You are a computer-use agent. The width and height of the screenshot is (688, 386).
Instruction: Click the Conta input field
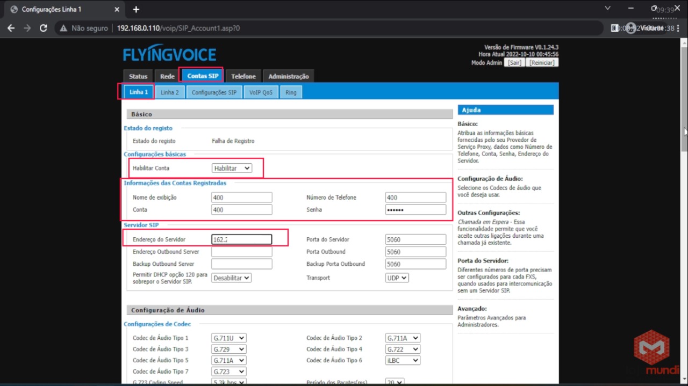(242, 210)
